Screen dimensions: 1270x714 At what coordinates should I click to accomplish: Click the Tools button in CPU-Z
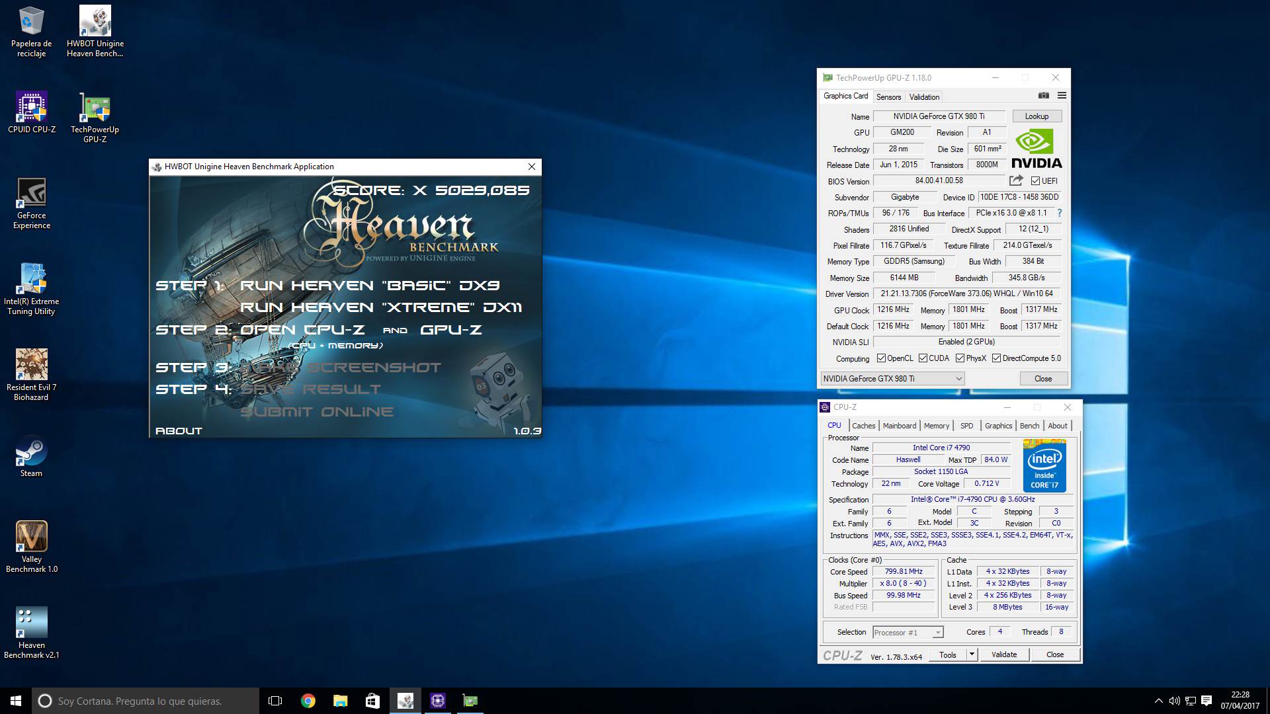pos(947,654)
